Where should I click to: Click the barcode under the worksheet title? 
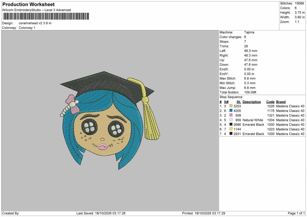click(46, 16)
